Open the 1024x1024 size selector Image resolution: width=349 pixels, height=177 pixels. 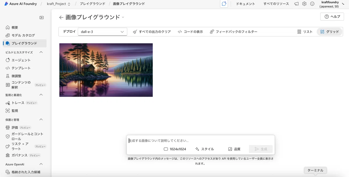pyautogui.click(x=175, y=149)
